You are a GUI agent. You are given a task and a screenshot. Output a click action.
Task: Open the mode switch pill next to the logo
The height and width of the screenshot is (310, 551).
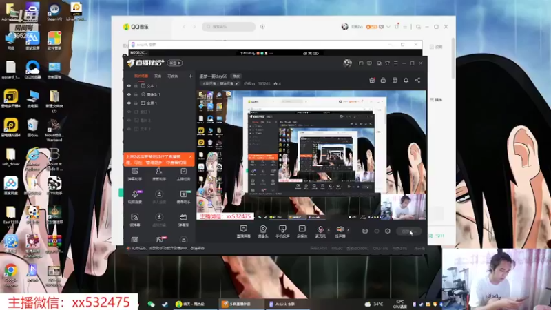[175, 63]
